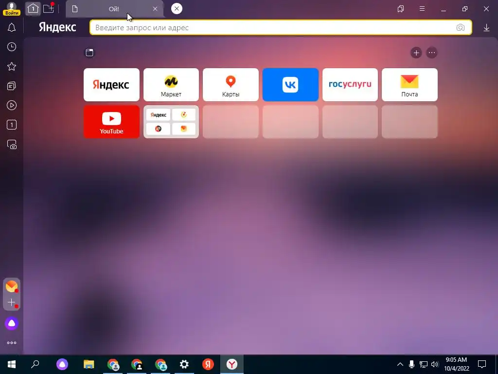Viewport: 498px width, 374px height.
Task: Open the VK tile
Action: 291,85
